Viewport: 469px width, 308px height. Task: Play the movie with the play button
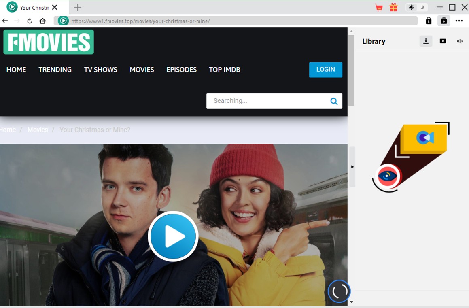click(173, 236)
